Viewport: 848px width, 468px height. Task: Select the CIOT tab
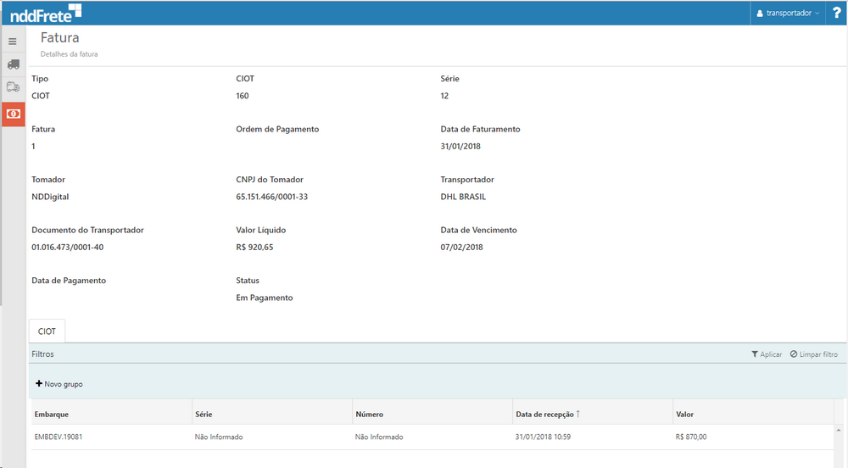pyautogui.click(x=47, y=331)
